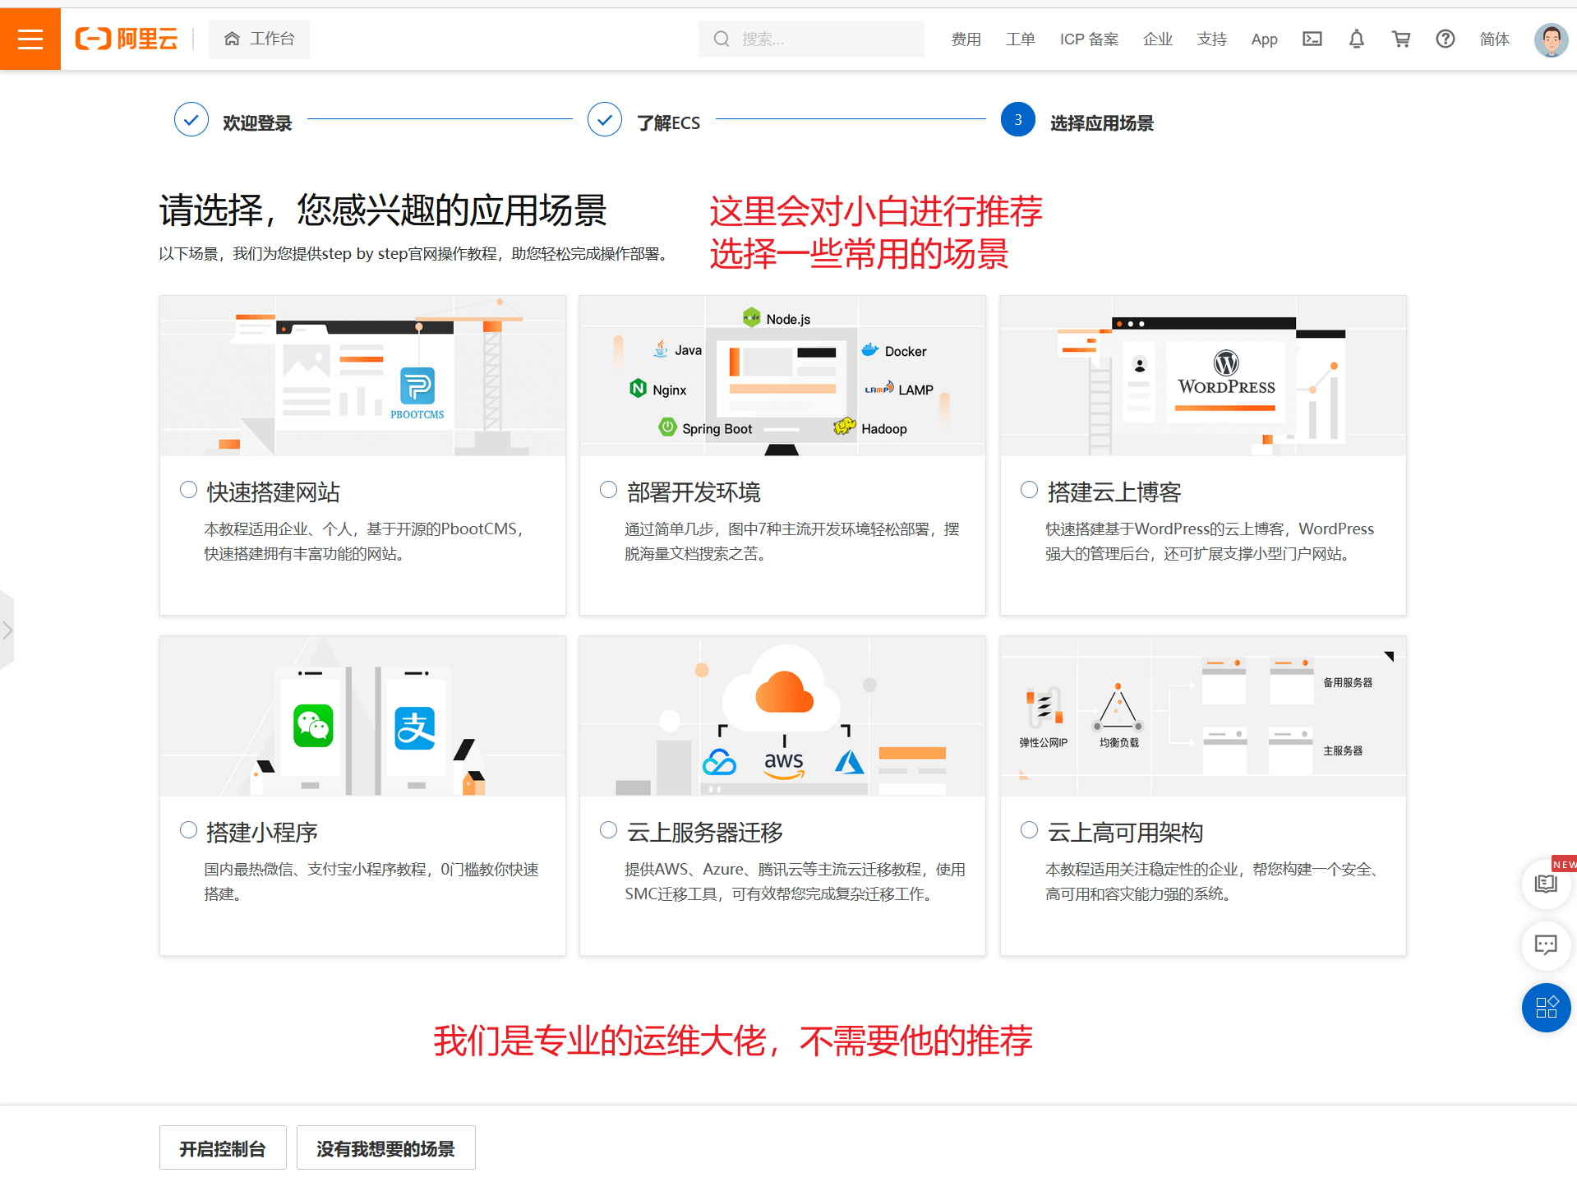Image resolution: width=1577 pixels, height=1182 pixels.
Task: Select the 云上高可用架构 radio option
Action: coord(1029,830)
